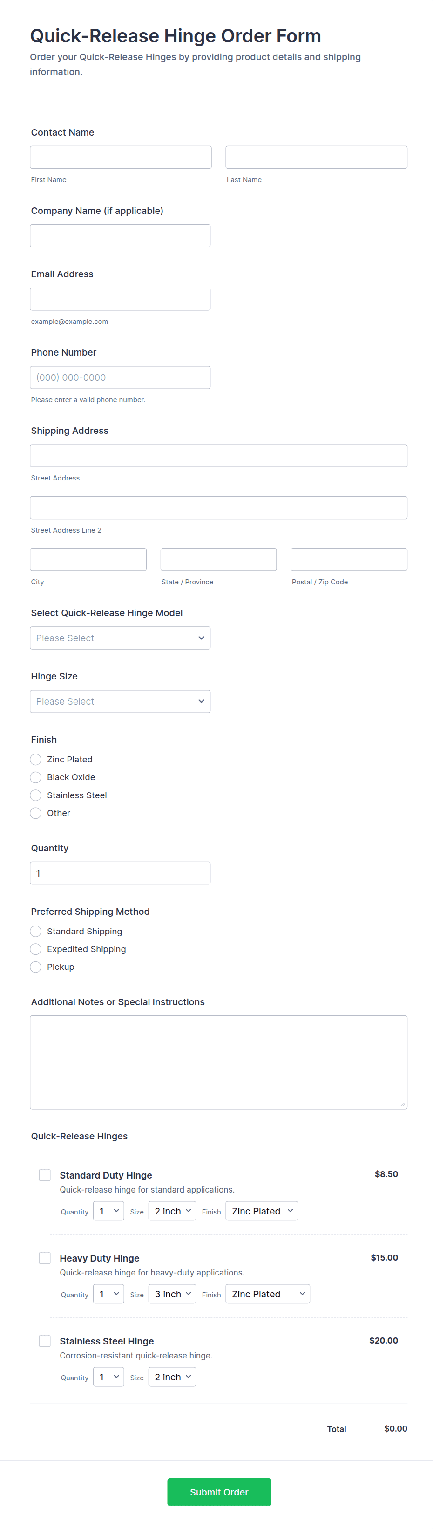Open Heavy Duty Hinge finish dropdown
This screenshot has width=433, height=1529.
pyautogui.click(x=268, y=1294)
